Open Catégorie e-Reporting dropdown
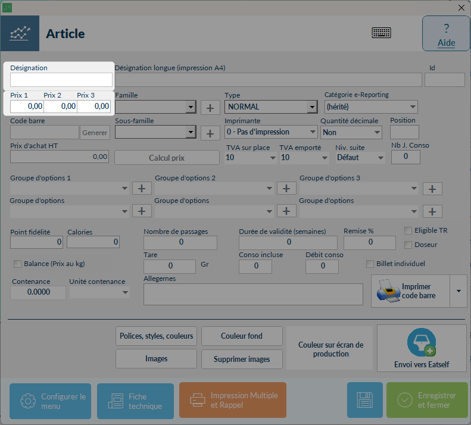This screenshot has height=425, width=471. click(371, 107)
